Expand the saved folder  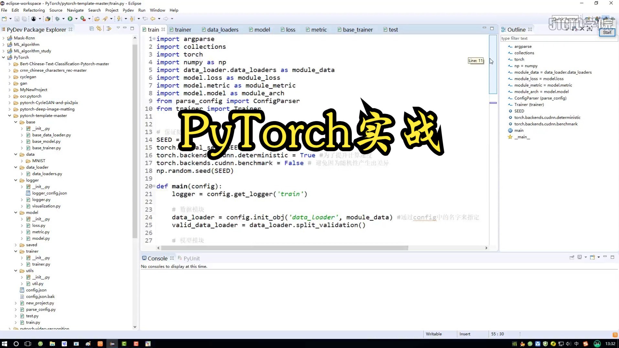coord(16,245)
